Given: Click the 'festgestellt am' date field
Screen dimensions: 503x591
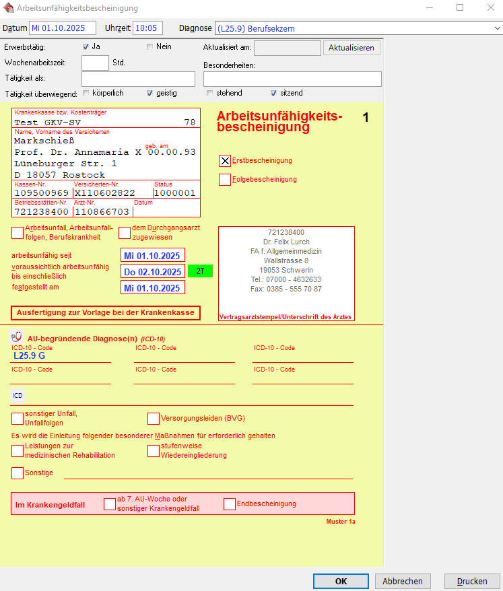Looking at the screenshot, I should point(152,288).
